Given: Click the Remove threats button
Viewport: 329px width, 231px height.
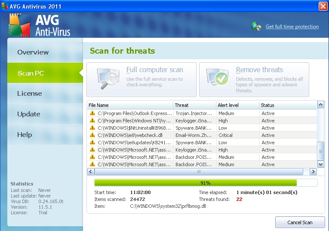Looking at the screenshot, I should [x=254, y=79].
